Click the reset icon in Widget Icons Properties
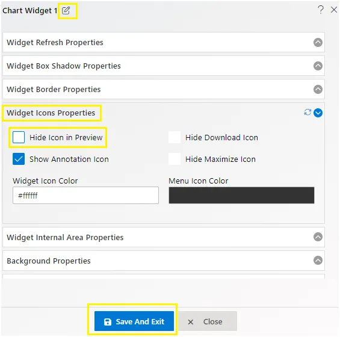 [308, 113]
